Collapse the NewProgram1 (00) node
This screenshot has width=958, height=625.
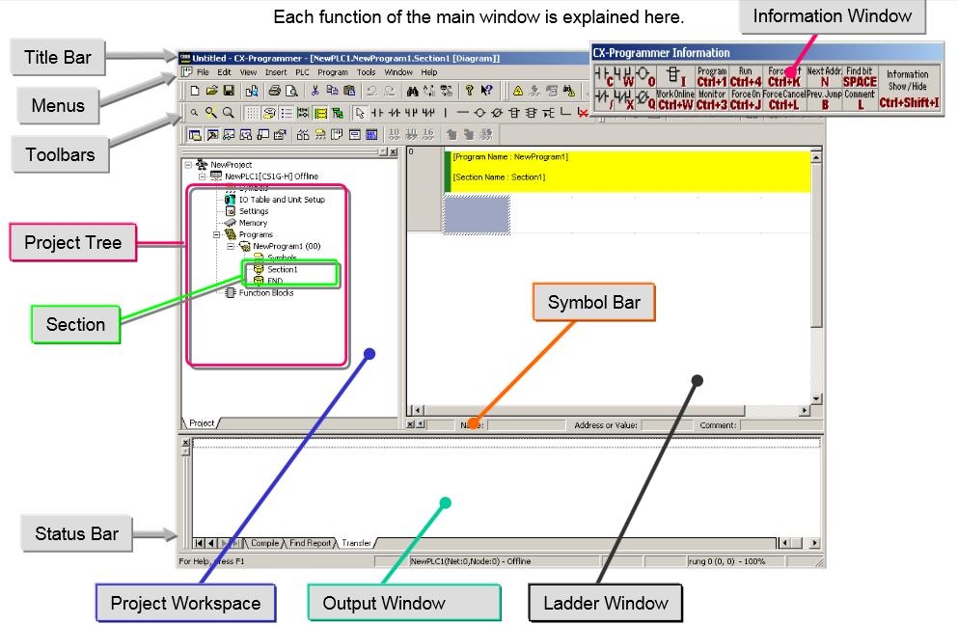[x=231, y=246]
